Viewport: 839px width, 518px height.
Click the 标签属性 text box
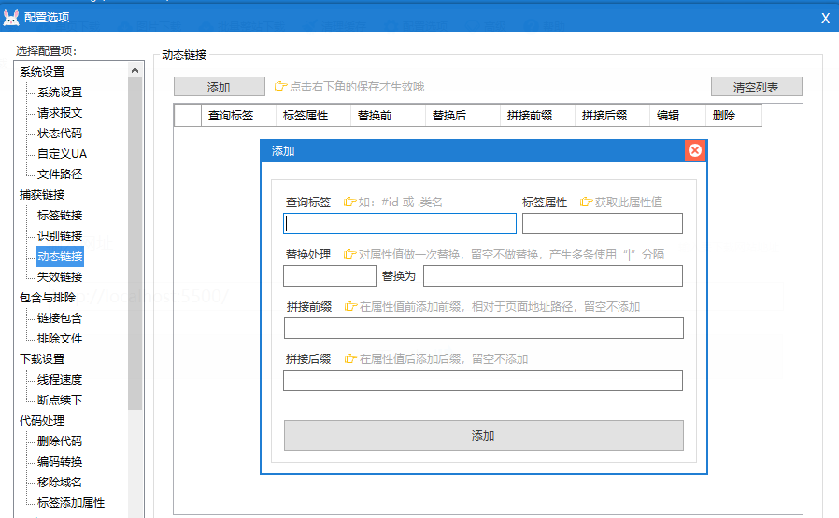click(x=602, y=224)
